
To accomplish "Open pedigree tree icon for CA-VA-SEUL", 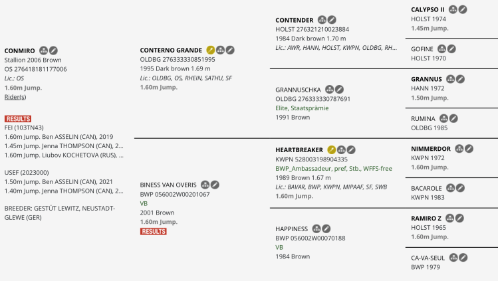I will [453, 257].
